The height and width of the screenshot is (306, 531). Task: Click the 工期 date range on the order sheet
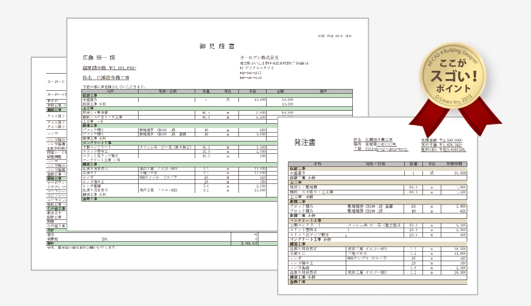click(383, 150)
